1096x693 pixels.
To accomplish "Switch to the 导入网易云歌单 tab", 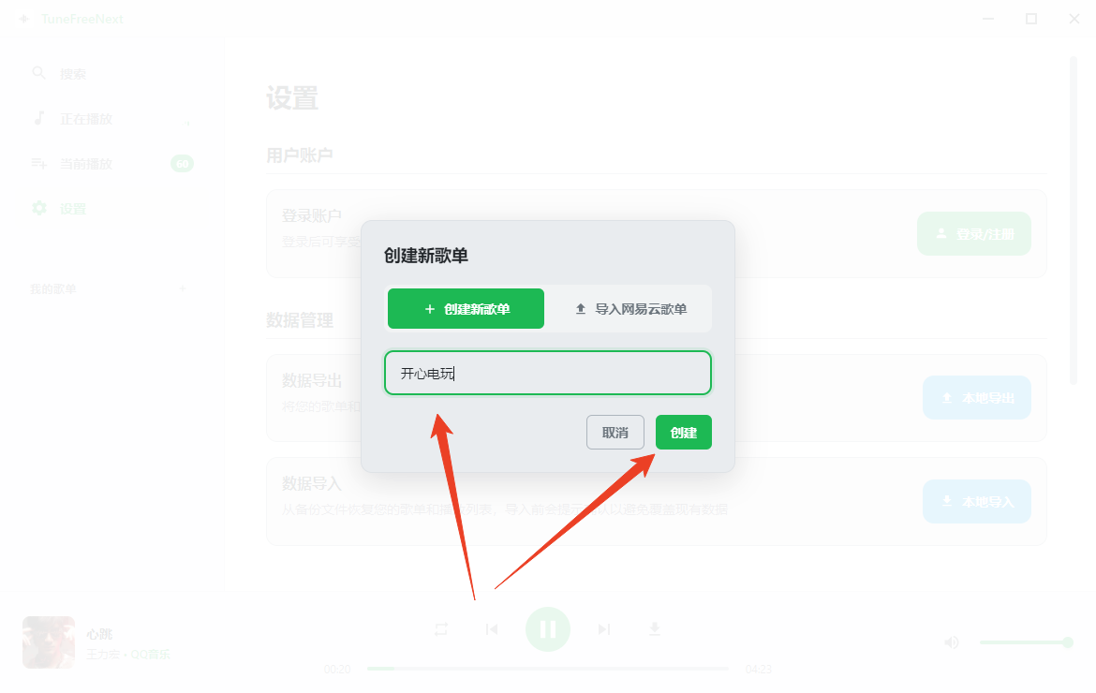I will click(629, 309).
